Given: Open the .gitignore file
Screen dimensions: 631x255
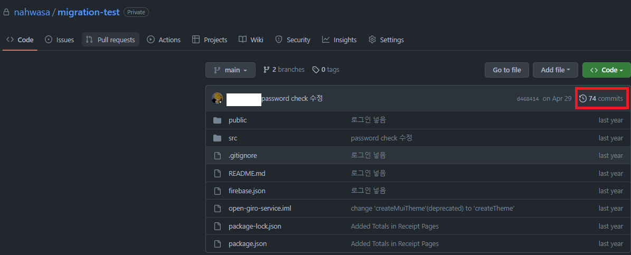Looking at the screenshot, I should [x=243, y=156].
